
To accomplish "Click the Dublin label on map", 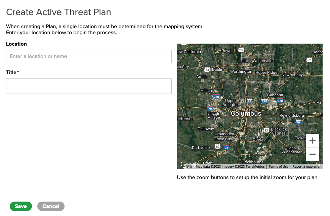I will (218, 69).
